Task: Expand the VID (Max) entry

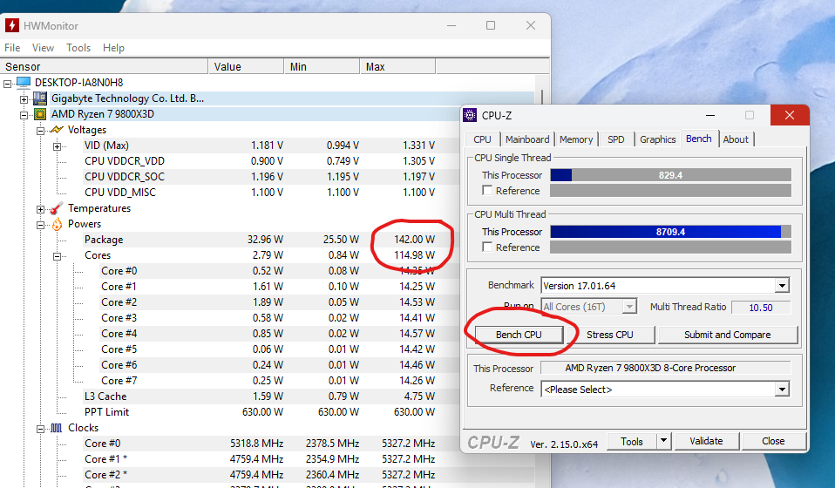Action: tap(57, 146)
